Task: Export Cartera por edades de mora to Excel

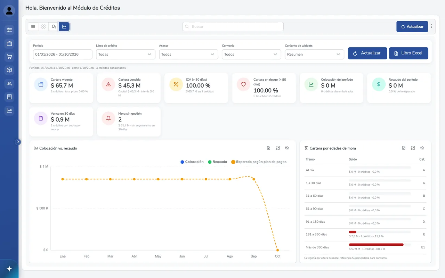Action: pos(404,148)
